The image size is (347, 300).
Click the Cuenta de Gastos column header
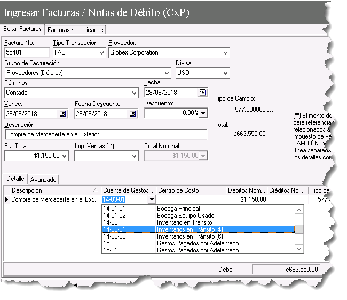[x=128, y=190]
